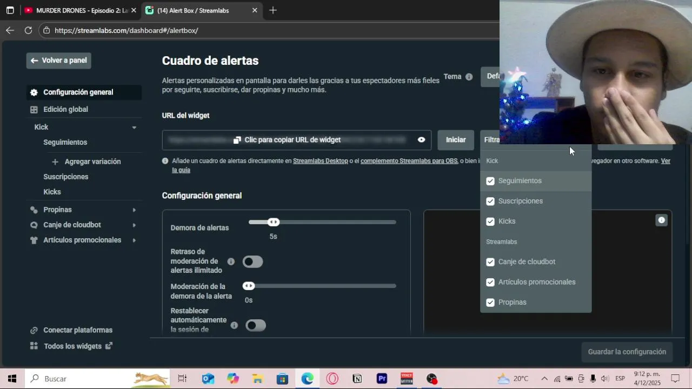Uncheck the Canje de cloudbot filter checkbox

coord(490,262)
